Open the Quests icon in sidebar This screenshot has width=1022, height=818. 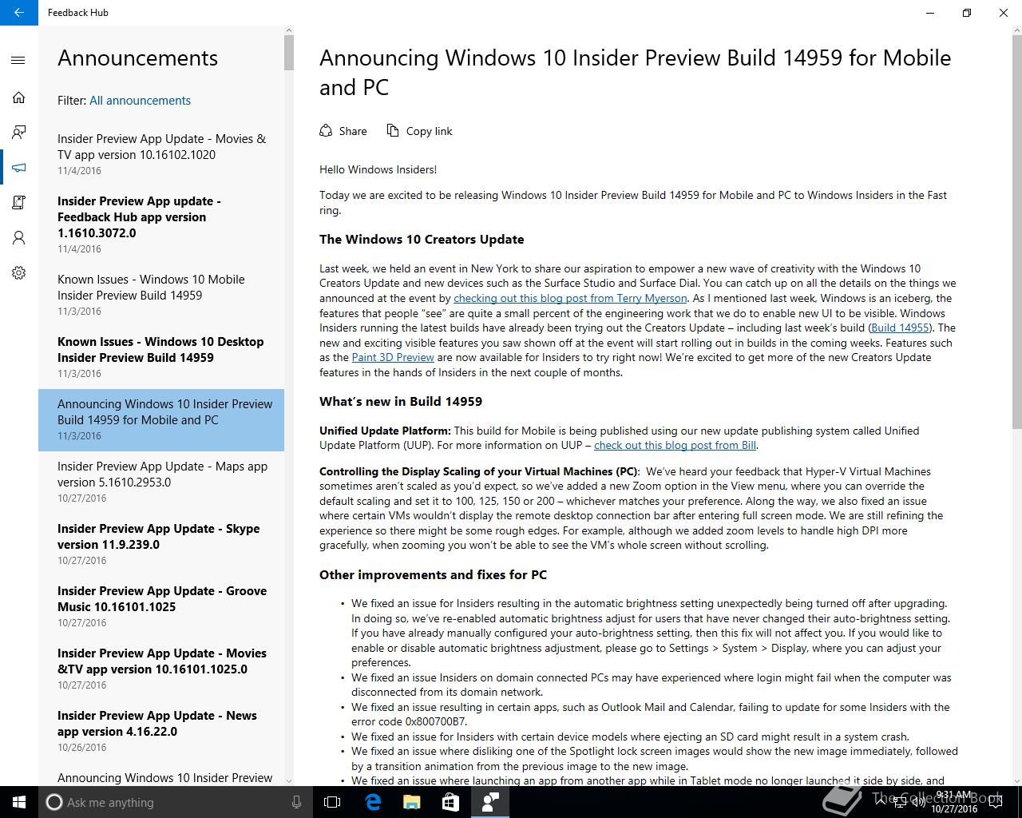click(18, 203)
